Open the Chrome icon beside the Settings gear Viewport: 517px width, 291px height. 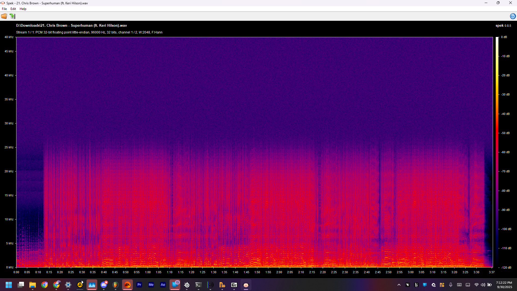tap(56, 285)
